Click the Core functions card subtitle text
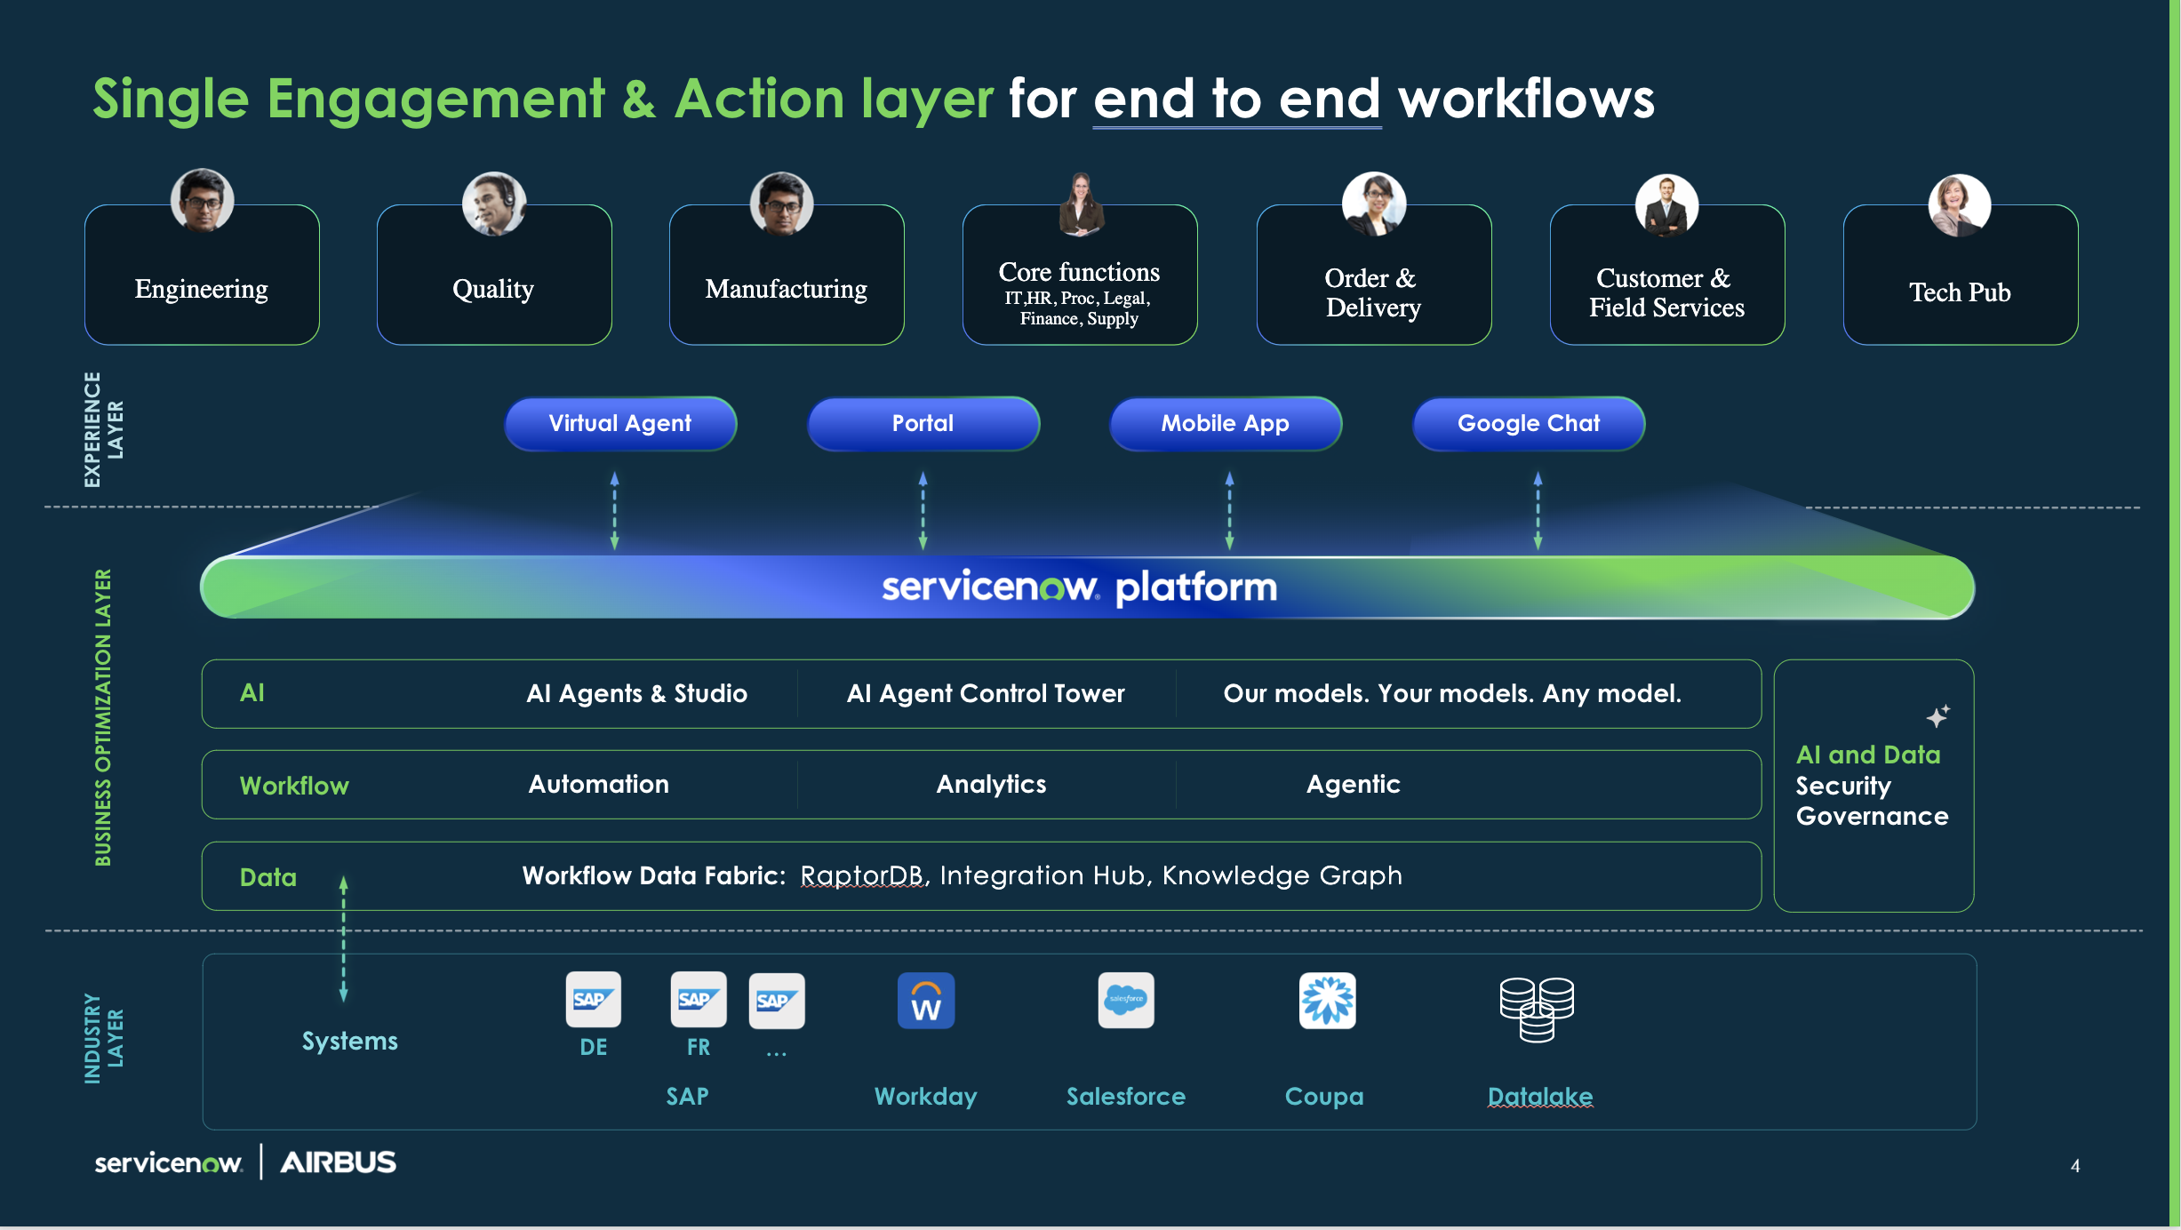Screen dimensions: 2181x1230 point(1078,308)
